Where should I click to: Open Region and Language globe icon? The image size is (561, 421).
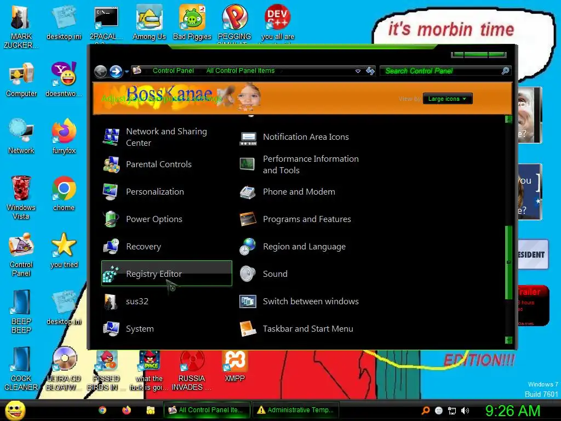tap(248, 247)
